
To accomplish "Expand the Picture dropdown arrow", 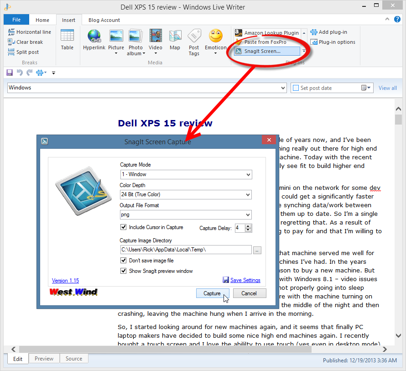I will coord(116,53).
